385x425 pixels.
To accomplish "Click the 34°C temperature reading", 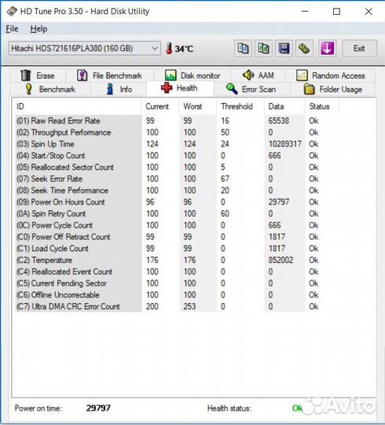I will click(x=184, y=49).
